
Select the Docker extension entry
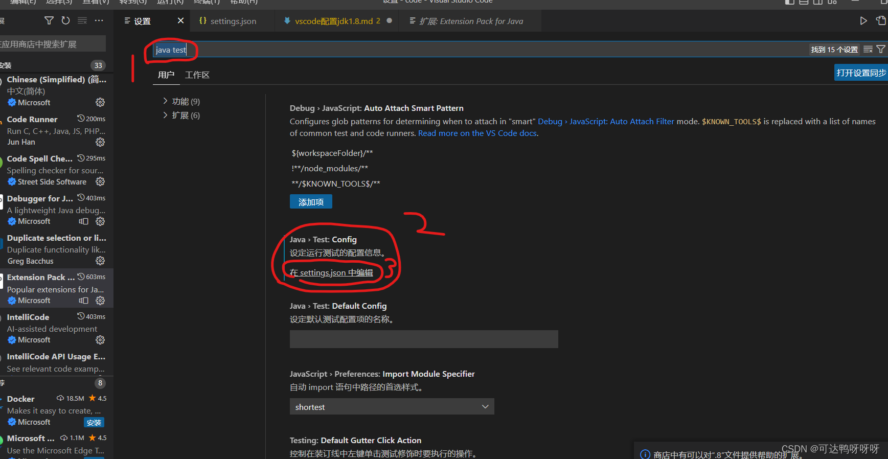tap(56, 410)
